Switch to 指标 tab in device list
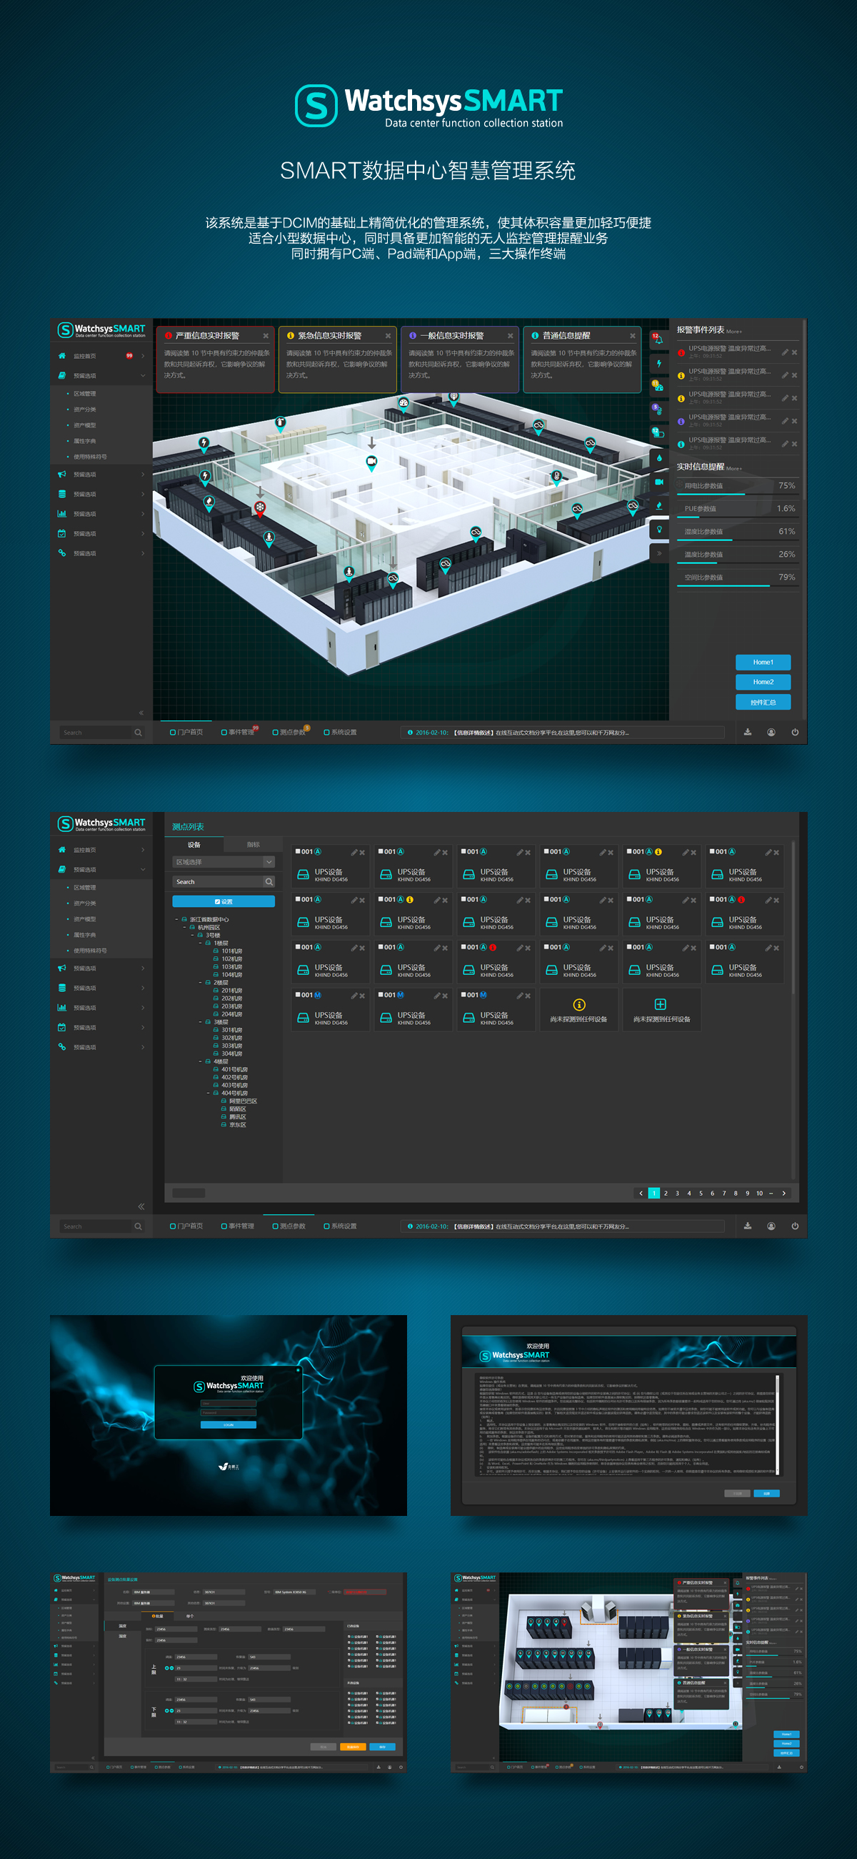Image resolution: width=857 pixels, height=1859 pixels. click(x=254, y=844)
